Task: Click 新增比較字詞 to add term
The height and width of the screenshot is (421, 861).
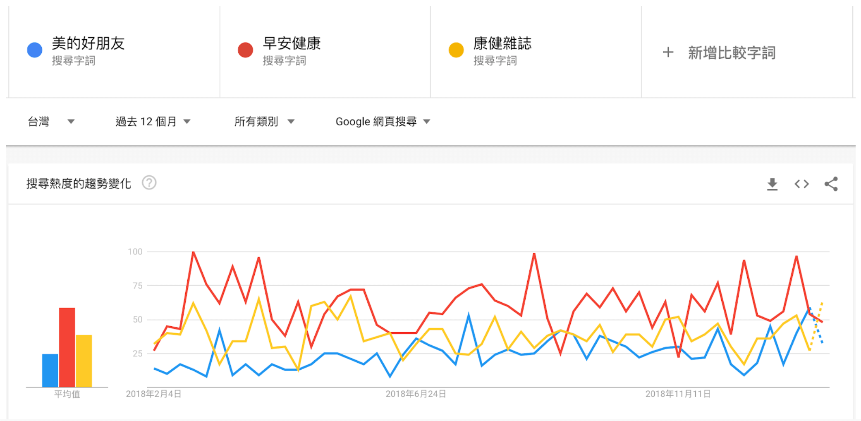Action: pyautogui.click(x=731, y=53)
